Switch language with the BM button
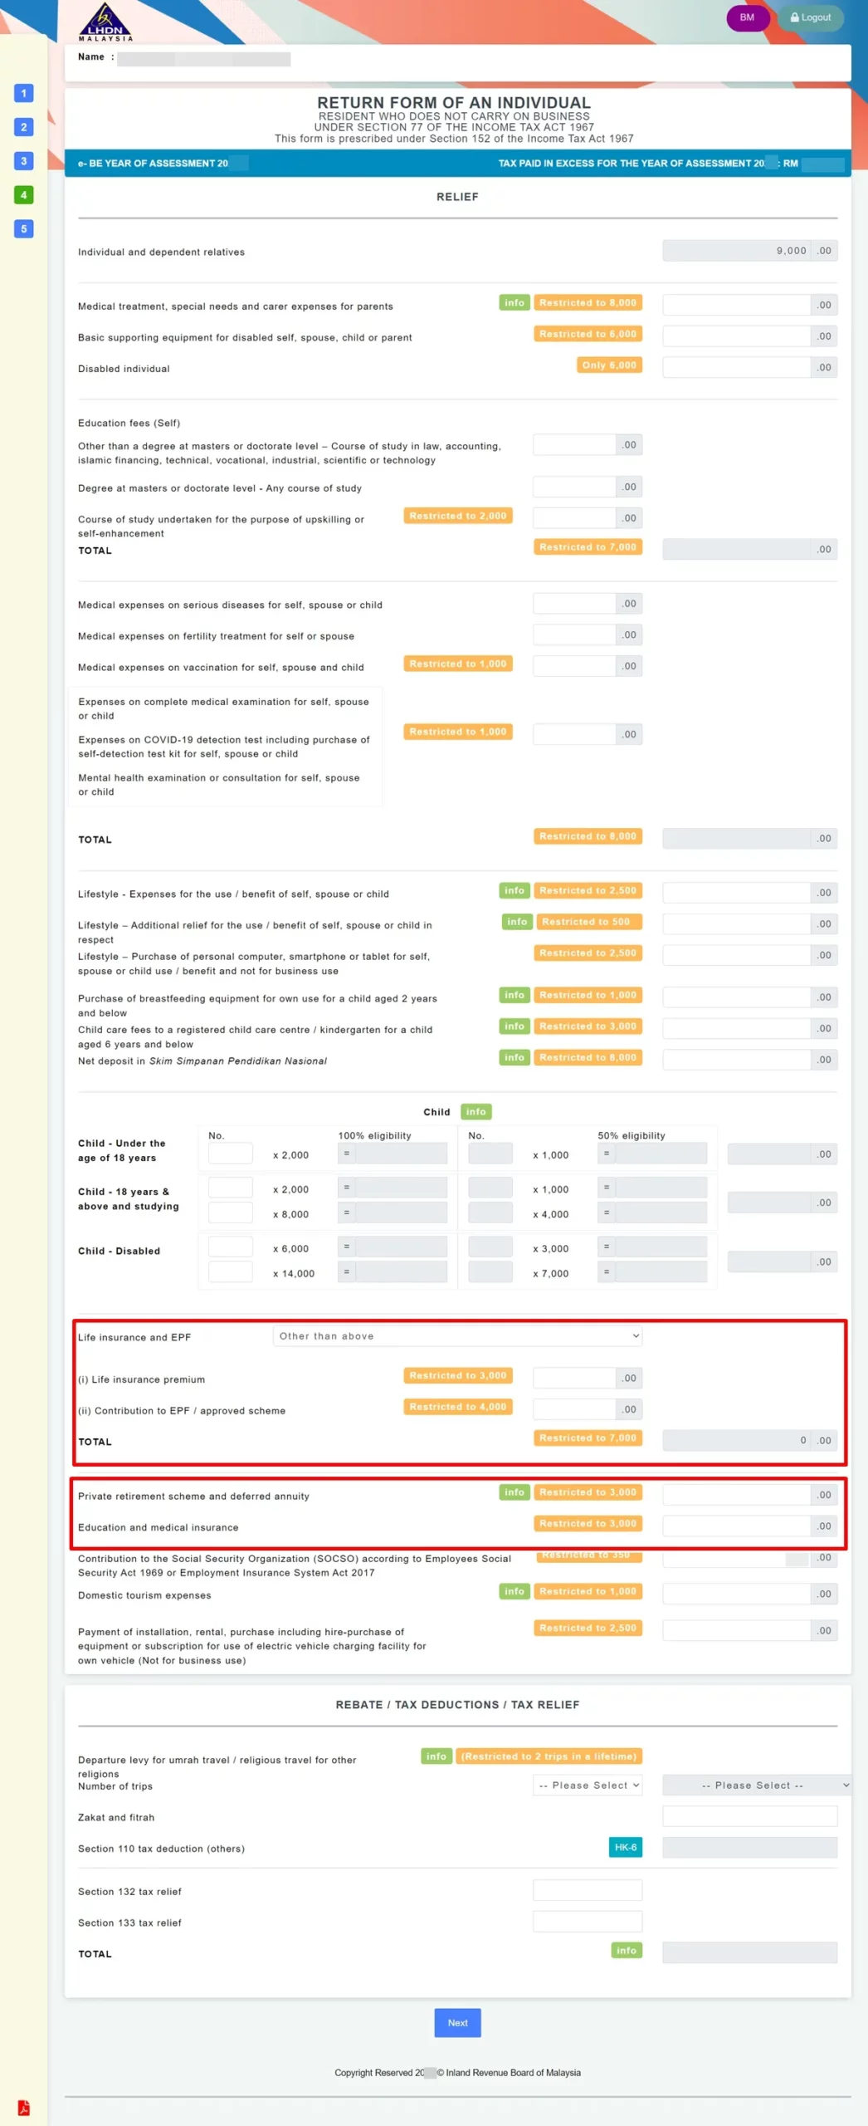Image resolution: width=868 pixels, height=2126 pixels. coord(747,17)
